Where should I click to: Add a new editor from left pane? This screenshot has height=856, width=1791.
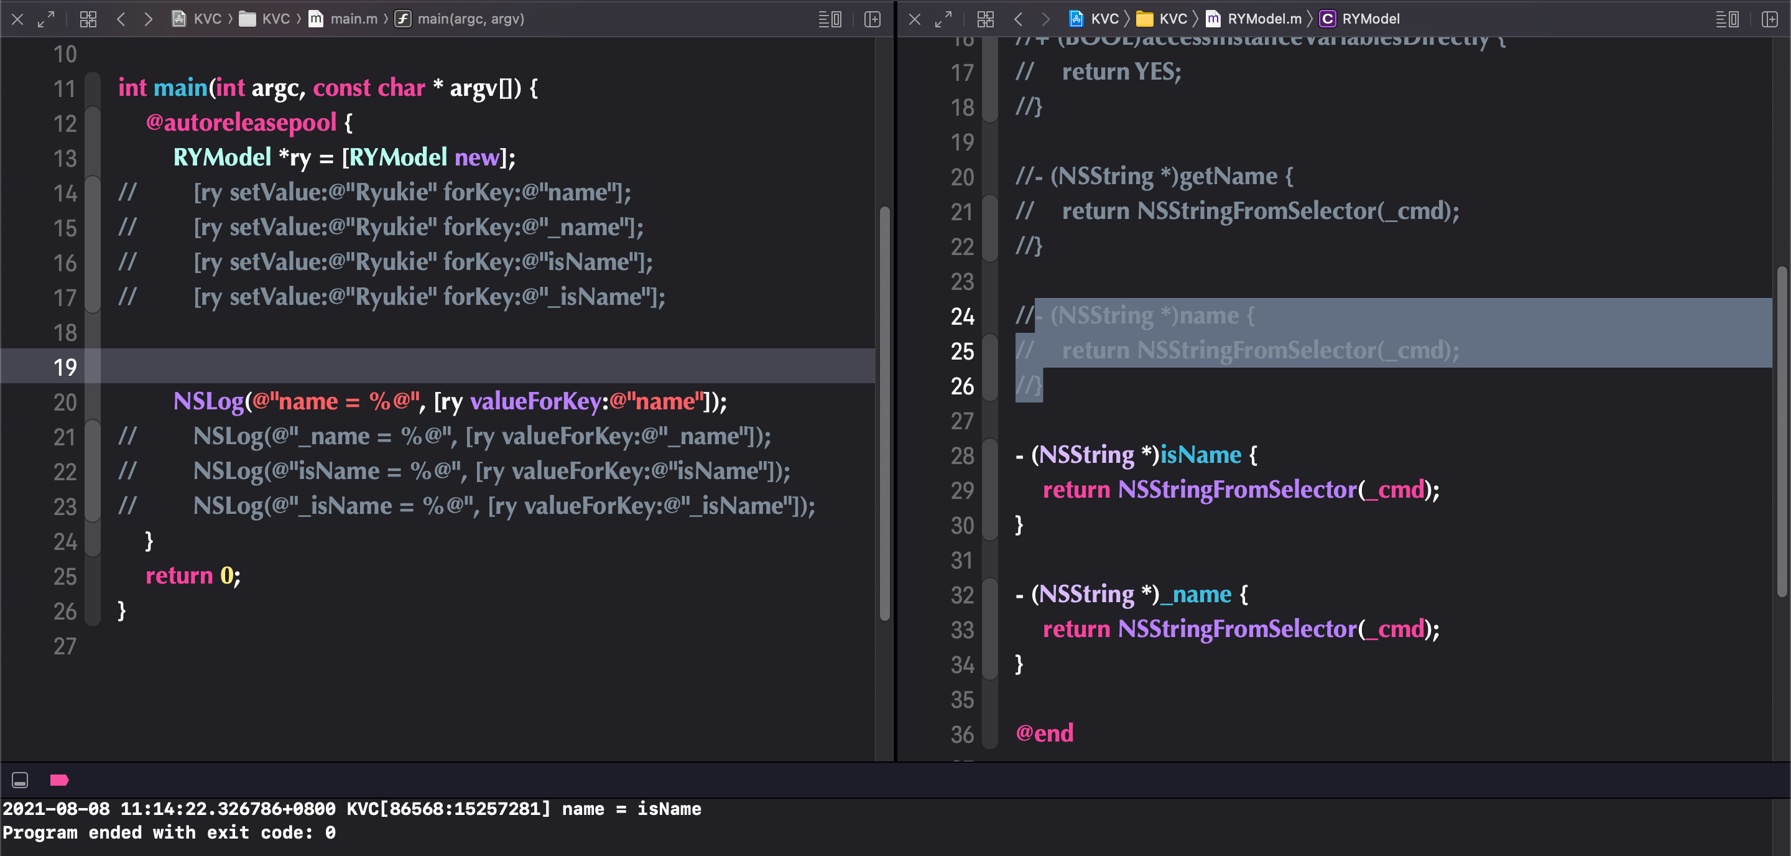(872, 19)
